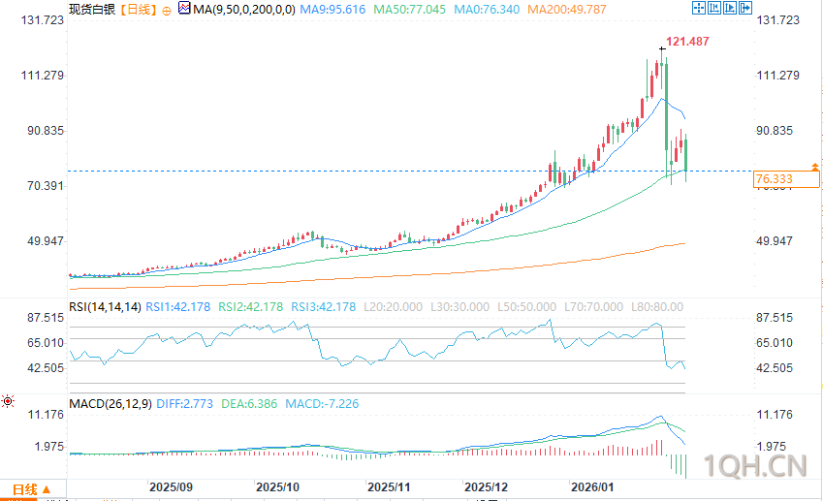Click the left axis 131.723 label
823x501 pixels.
(x=42, y=20)
